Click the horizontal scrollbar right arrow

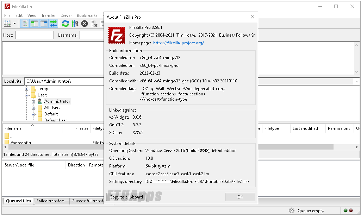[x=356, y=147]
